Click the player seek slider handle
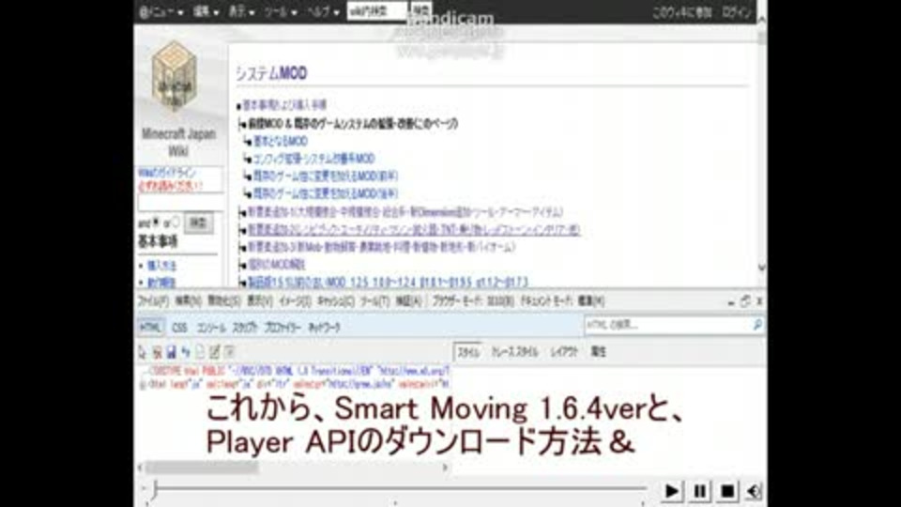 (x=154, y=489)
